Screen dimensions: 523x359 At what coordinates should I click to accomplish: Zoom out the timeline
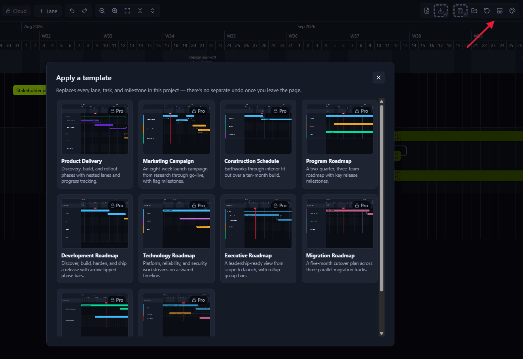point(102,11)
